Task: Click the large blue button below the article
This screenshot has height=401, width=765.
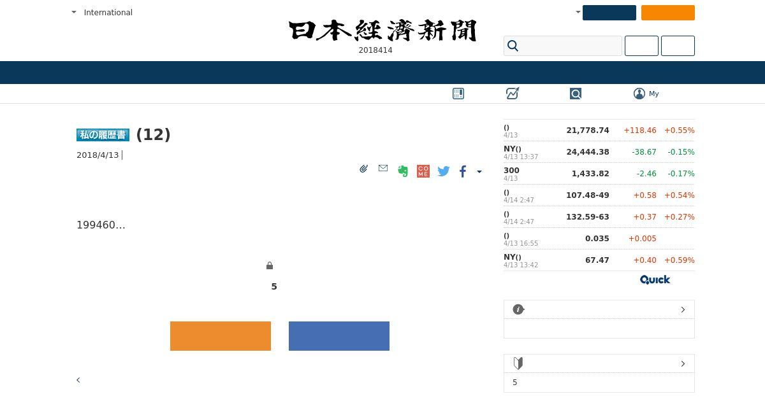Action: [x=339, y=336]
